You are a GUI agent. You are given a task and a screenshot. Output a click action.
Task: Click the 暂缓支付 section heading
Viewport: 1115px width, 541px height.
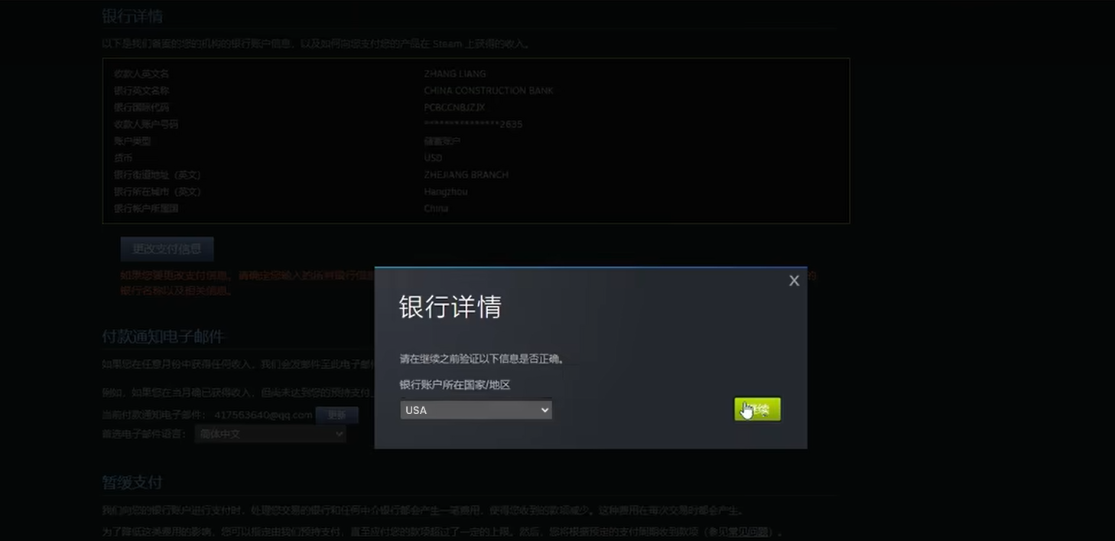click(132, 482)
